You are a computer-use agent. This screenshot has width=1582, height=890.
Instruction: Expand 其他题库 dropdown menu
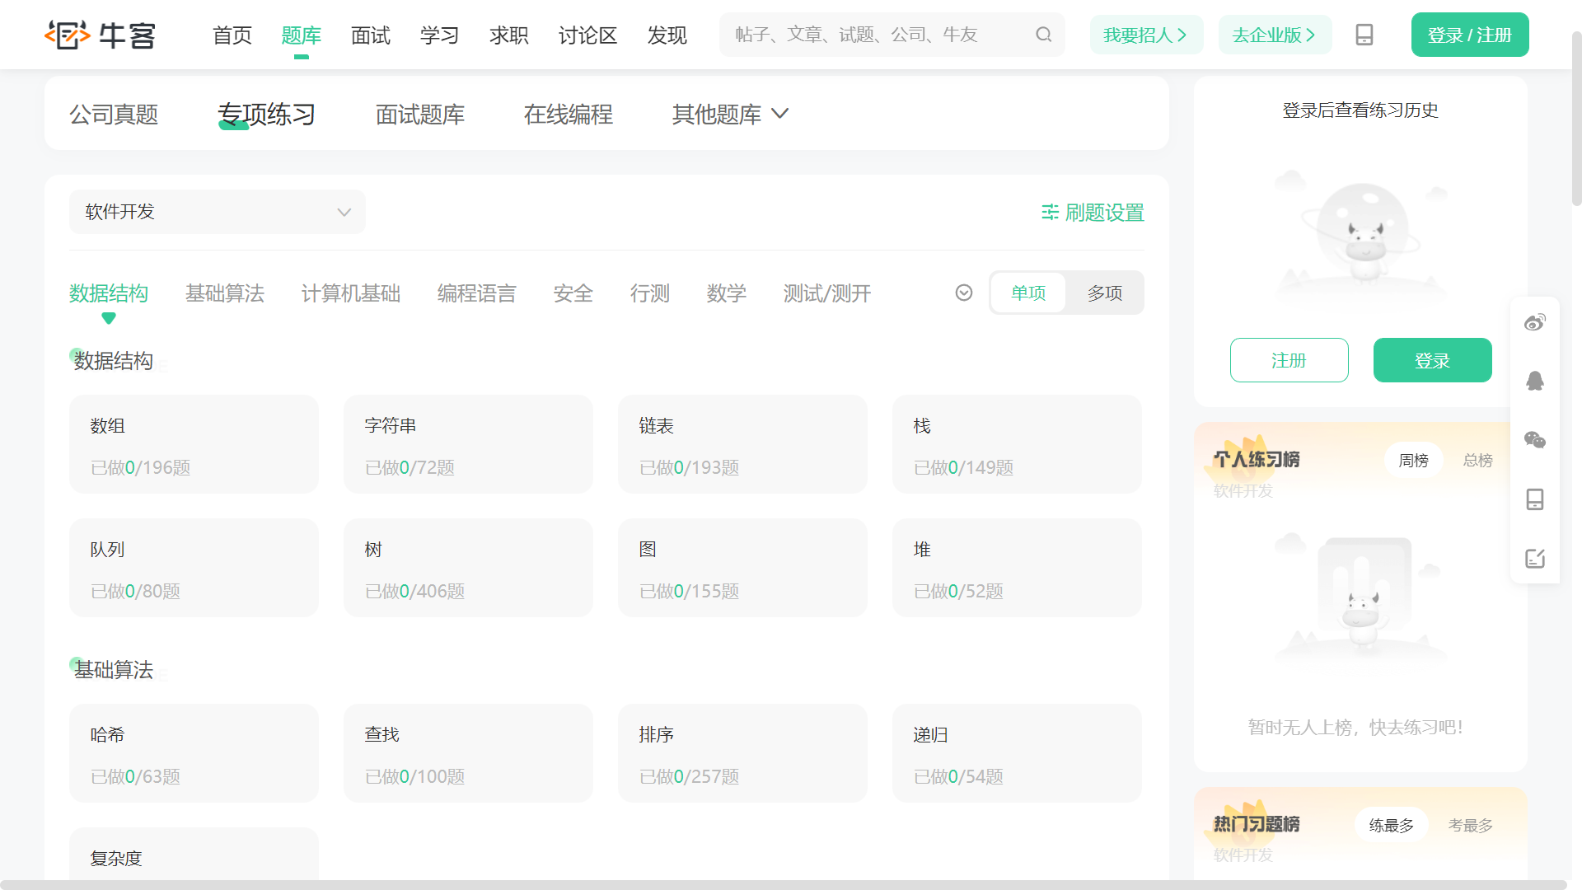(730, 114)
